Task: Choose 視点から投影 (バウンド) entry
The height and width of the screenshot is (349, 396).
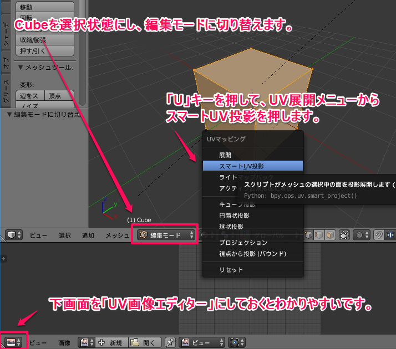Action: pyautogui.click(x=253, y=253)
